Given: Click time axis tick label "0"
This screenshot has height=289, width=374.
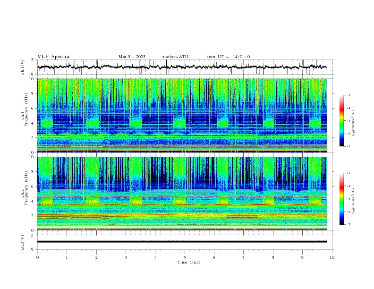Looking at the screenshot, I should click(x=37, y=257).
